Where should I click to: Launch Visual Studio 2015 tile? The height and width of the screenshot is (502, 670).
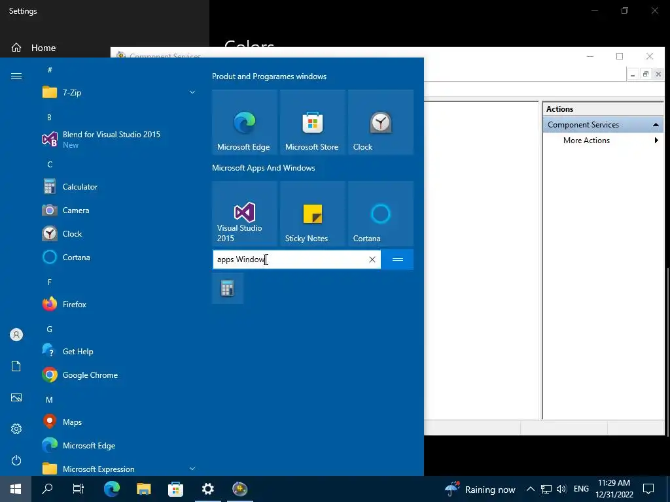pos(245,214)
